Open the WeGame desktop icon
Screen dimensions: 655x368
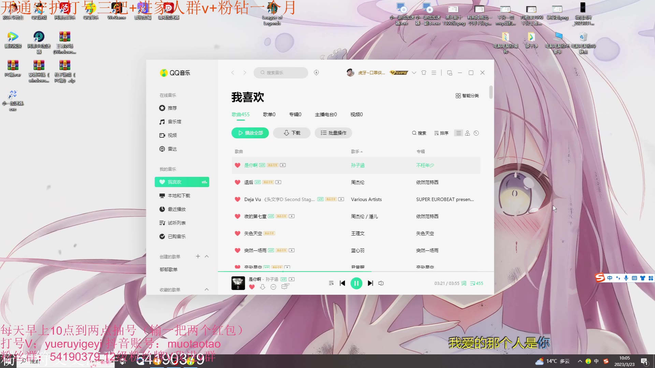[117, 11]
